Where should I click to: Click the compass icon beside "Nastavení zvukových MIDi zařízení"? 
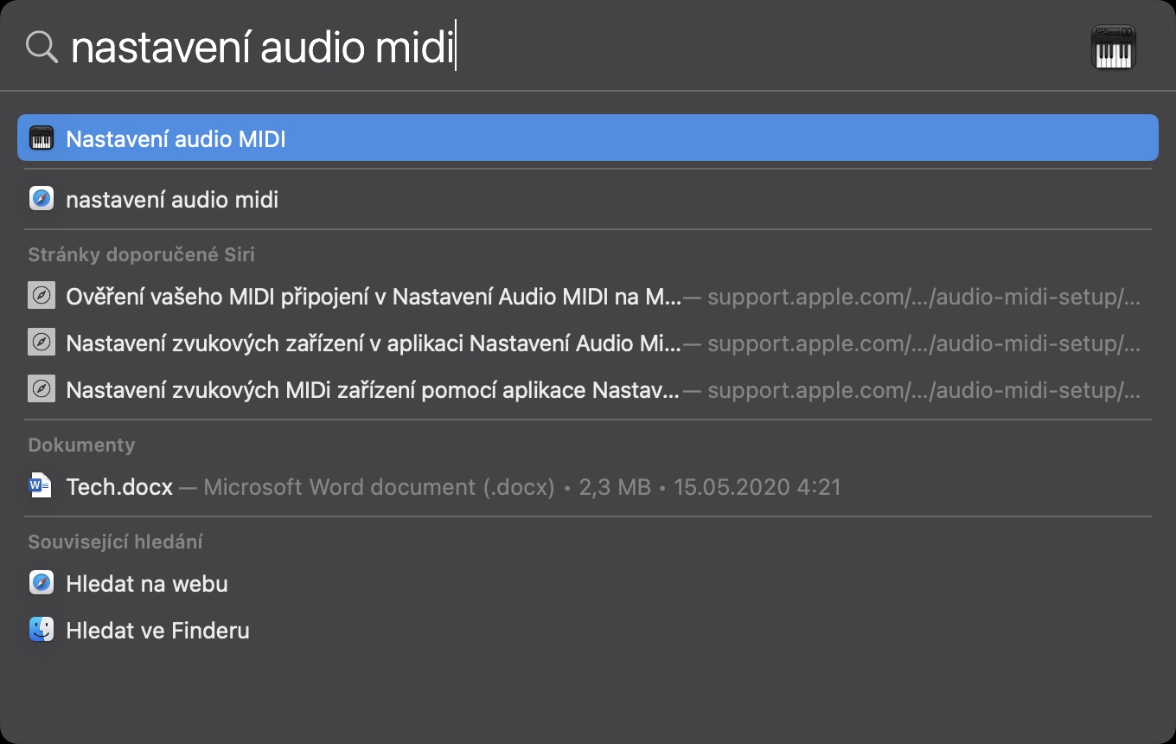(42, 390)
